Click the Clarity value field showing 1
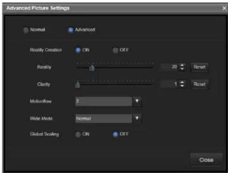 click(169, 84)
